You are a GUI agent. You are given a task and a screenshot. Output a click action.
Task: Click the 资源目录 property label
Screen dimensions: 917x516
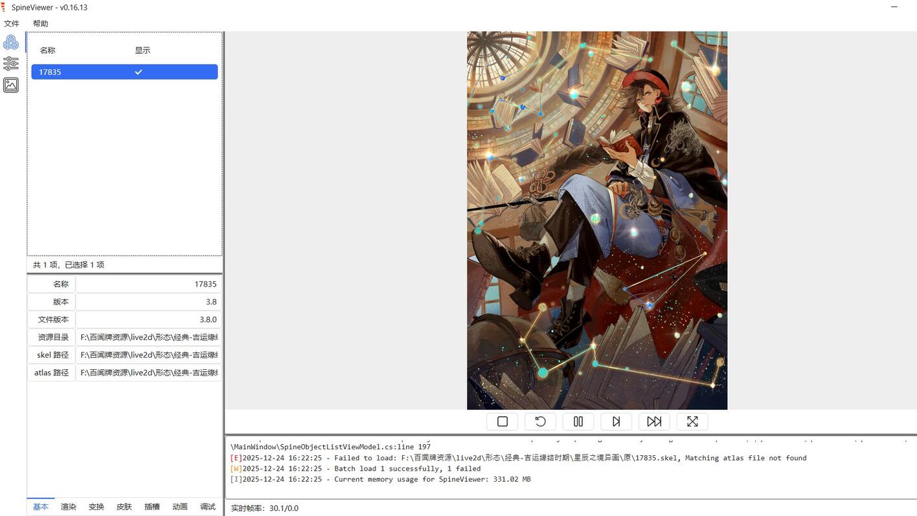click(53, 337)
